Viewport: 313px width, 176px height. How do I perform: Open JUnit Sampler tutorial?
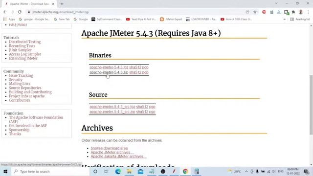(20, 50)
